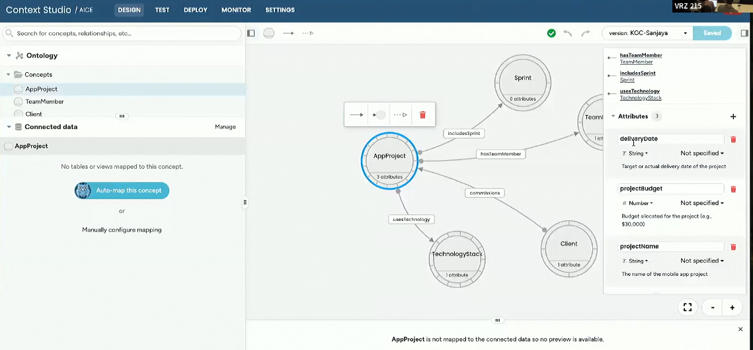Zoom in the diagram with plus button
This screenshot has height=350, width=753.
click(x=733, y=307)
